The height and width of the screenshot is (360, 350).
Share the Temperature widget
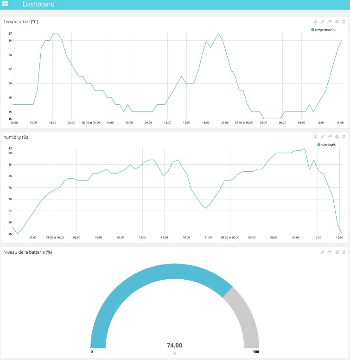click(x=330, y=22)
